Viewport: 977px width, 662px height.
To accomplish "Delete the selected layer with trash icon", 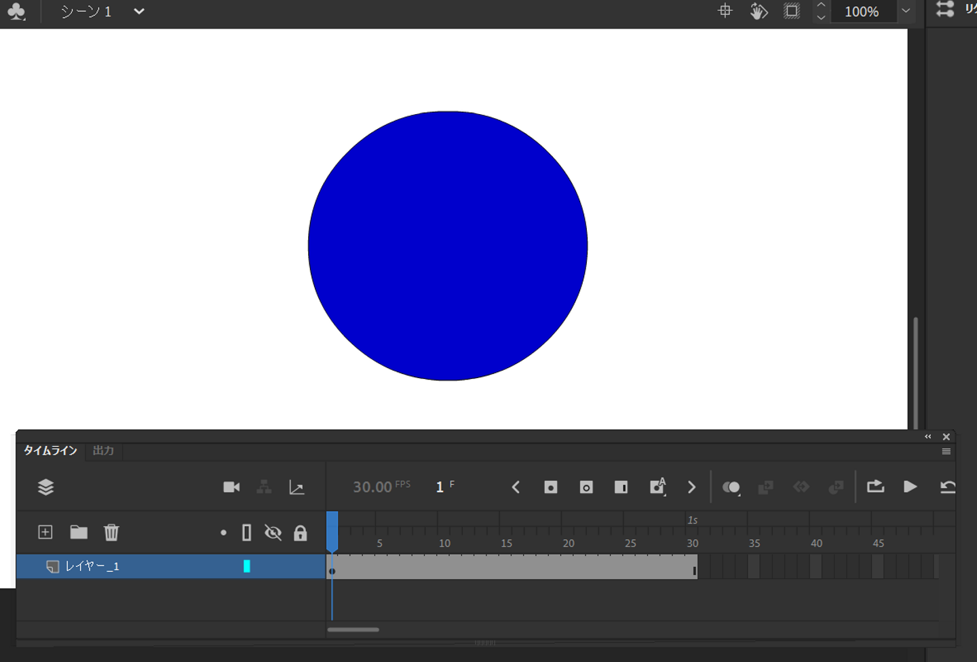I will click(111, 532).
